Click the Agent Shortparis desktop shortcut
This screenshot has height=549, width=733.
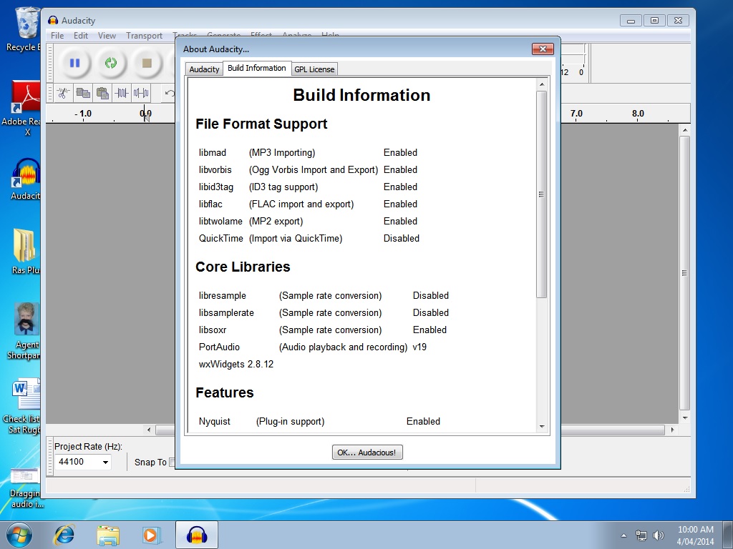pos(25,332)
